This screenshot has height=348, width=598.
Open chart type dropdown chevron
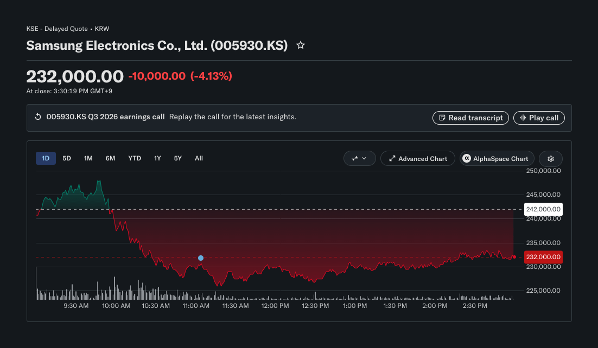pyautogui.click(x=364, y=159)
